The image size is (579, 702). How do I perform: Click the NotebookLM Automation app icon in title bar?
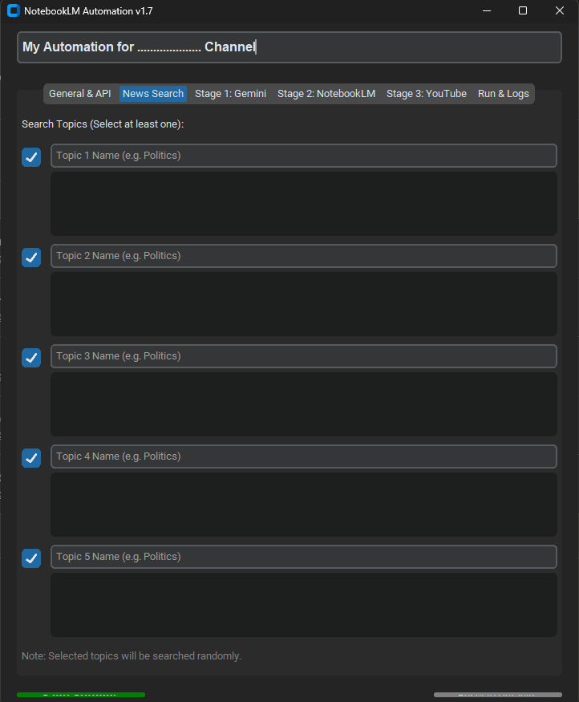point(13,11)
